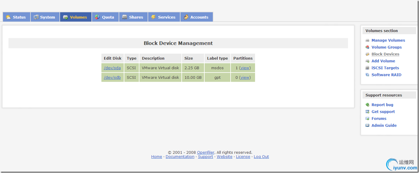419x173 pixels.
Task: Click the Report bug link
Action: click(382, 105)
